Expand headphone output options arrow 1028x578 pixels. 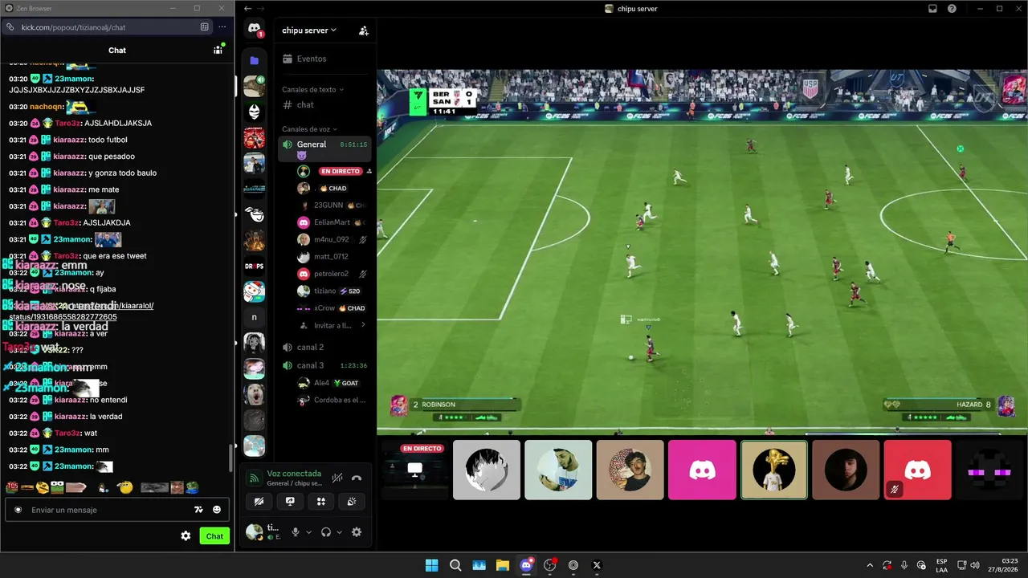(x=339, y=532)
